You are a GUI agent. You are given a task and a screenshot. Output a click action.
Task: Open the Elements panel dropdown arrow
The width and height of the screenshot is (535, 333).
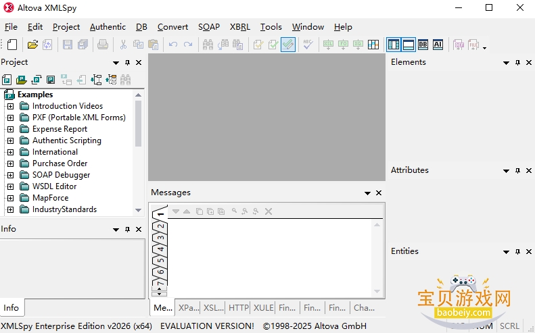click(506, 63)
